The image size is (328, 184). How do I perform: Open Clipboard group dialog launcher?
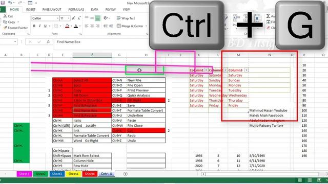coord(29,34)
